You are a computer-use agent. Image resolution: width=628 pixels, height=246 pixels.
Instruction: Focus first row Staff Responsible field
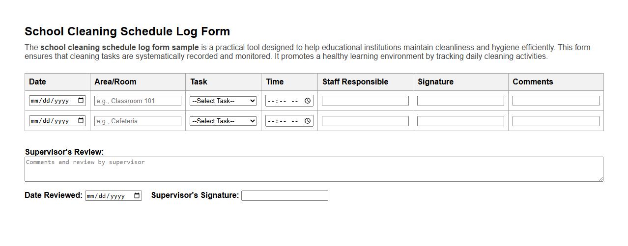(x=365, y=101)
